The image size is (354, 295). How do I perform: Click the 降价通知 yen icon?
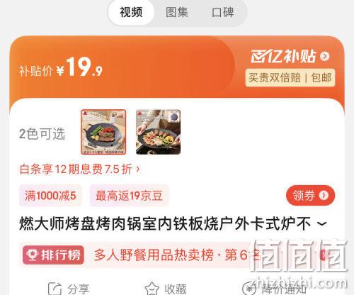(x=249, y=289)
